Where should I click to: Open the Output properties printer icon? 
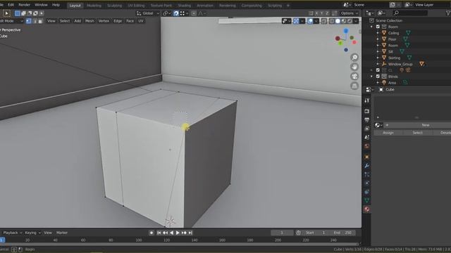366,120
